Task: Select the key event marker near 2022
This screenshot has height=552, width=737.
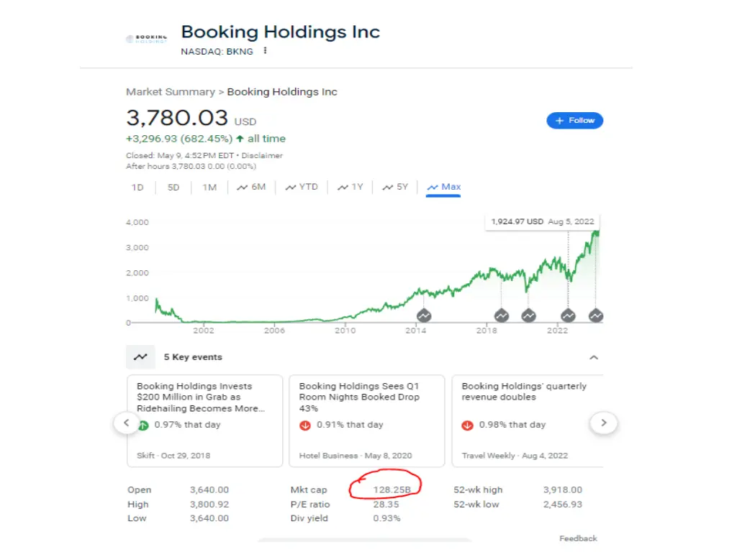Action: [569, 316]
